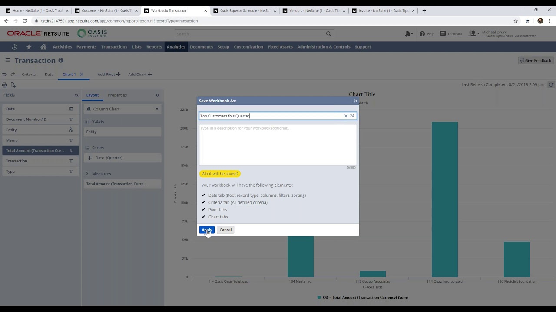Click Add Pivot

tap(109, 74)
